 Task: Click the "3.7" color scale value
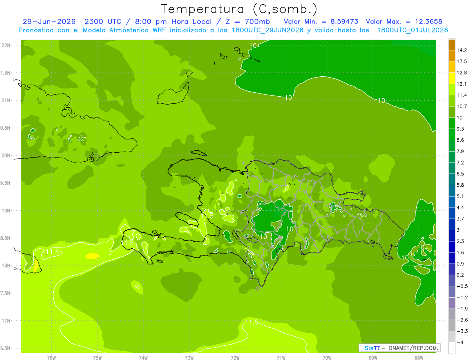point(461,219)
